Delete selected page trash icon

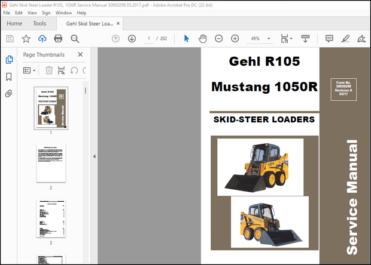point(49,70)
